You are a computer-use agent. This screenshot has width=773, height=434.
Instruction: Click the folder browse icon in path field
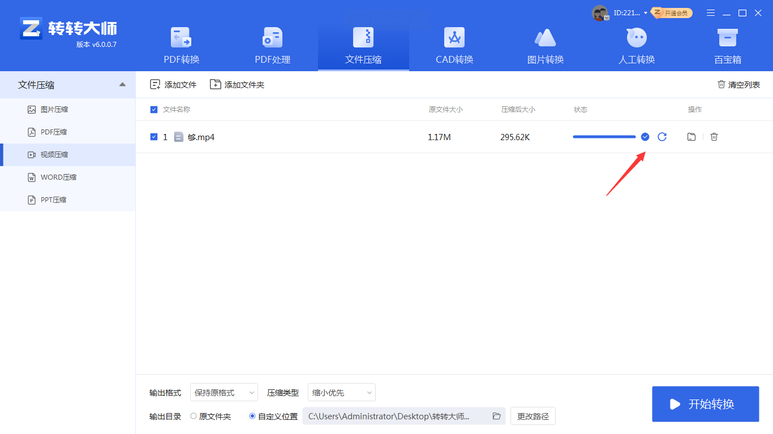coord(497,416)
